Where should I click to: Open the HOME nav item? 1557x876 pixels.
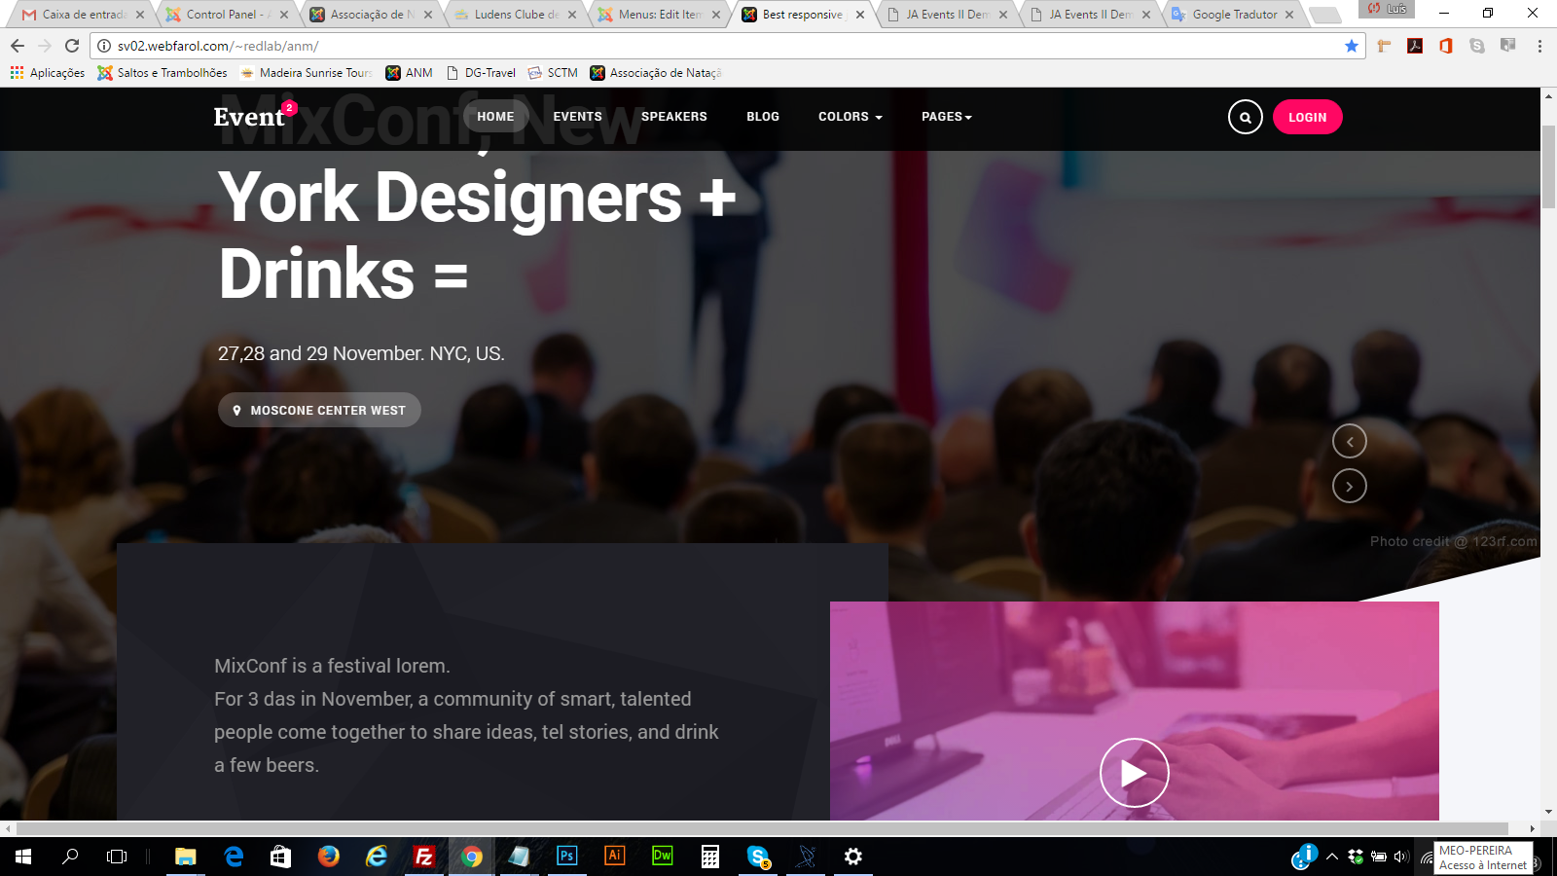495,117
